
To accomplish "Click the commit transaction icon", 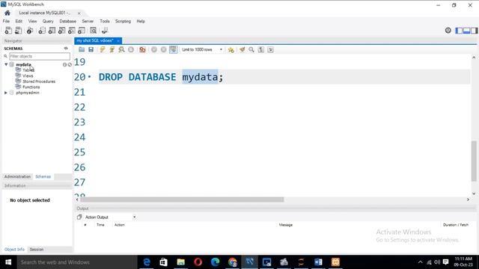I will click(x=154, y=49).
